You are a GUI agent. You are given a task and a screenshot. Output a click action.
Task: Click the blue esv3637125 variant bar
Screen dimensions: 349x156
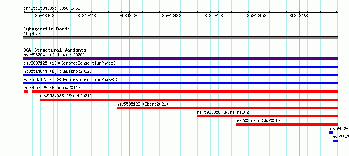click(x=180, y=67)
